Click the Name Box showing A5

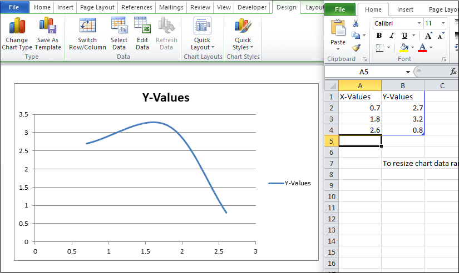pos(365,72)
